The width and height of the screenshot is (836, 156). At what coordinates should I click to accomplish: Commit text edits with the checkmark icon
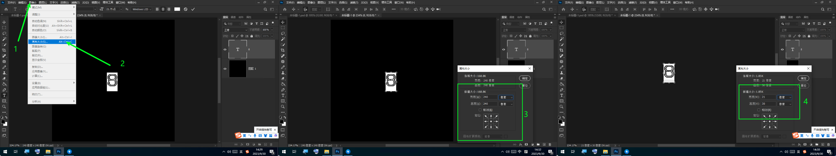click(193, 9)
